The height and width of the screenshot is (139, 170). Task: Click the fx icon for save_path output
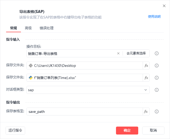point(146,112)
